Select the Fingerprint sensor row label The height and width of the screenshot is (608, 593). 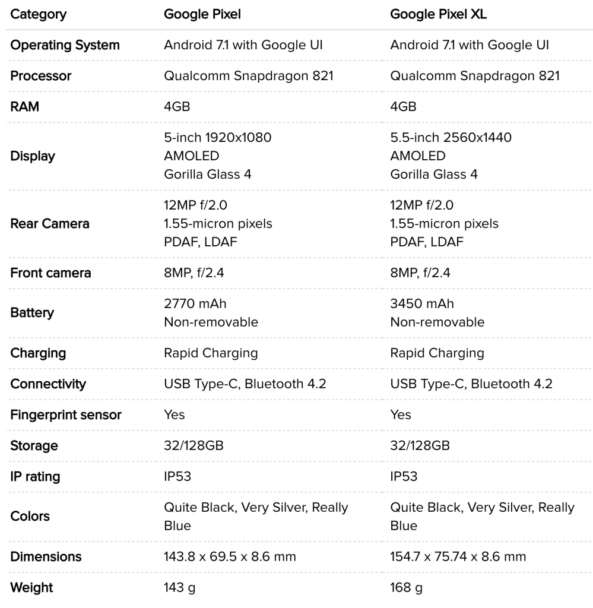pyautogui.click(x=65, y=415)
